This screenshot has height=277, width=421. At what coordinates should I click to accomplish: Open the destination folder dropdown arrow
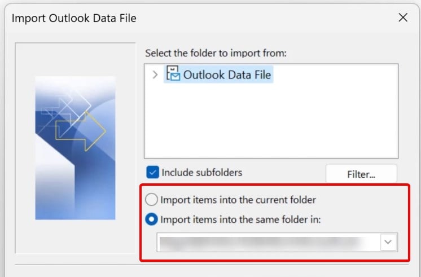tap(388, 242)
